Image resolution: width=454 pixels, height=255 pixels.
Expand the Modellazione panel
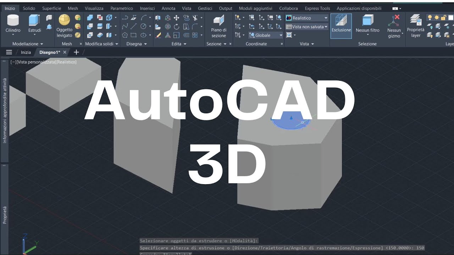click(x=28, y=44)
